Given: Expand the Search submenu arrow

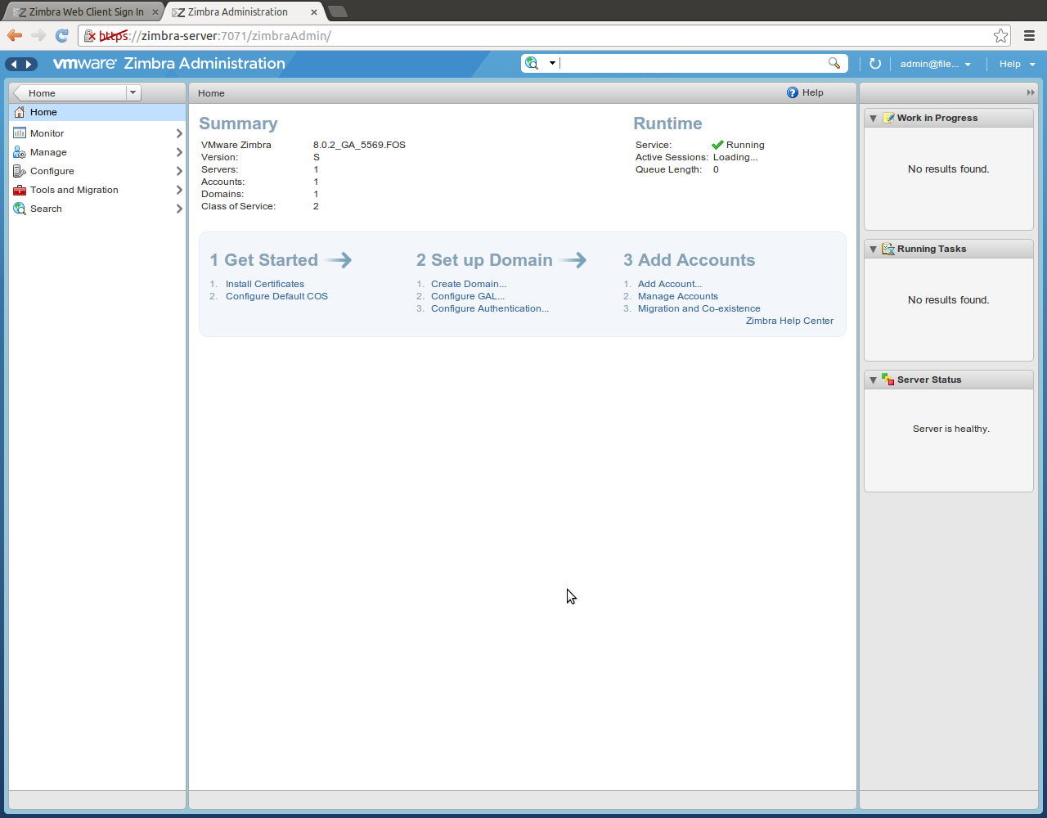Looking at the screenshot, I should (x=179, y=209).
